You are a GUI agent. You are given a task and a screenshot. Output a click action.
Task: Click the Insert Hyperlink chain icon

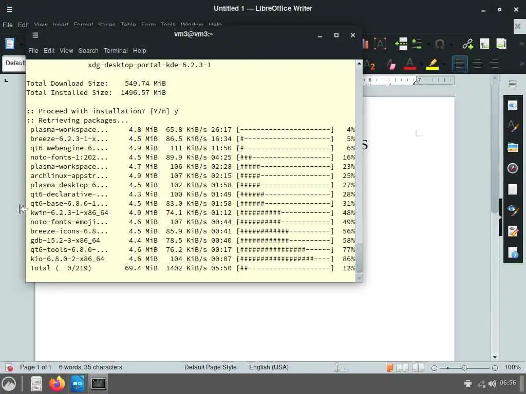pos(467,44)
